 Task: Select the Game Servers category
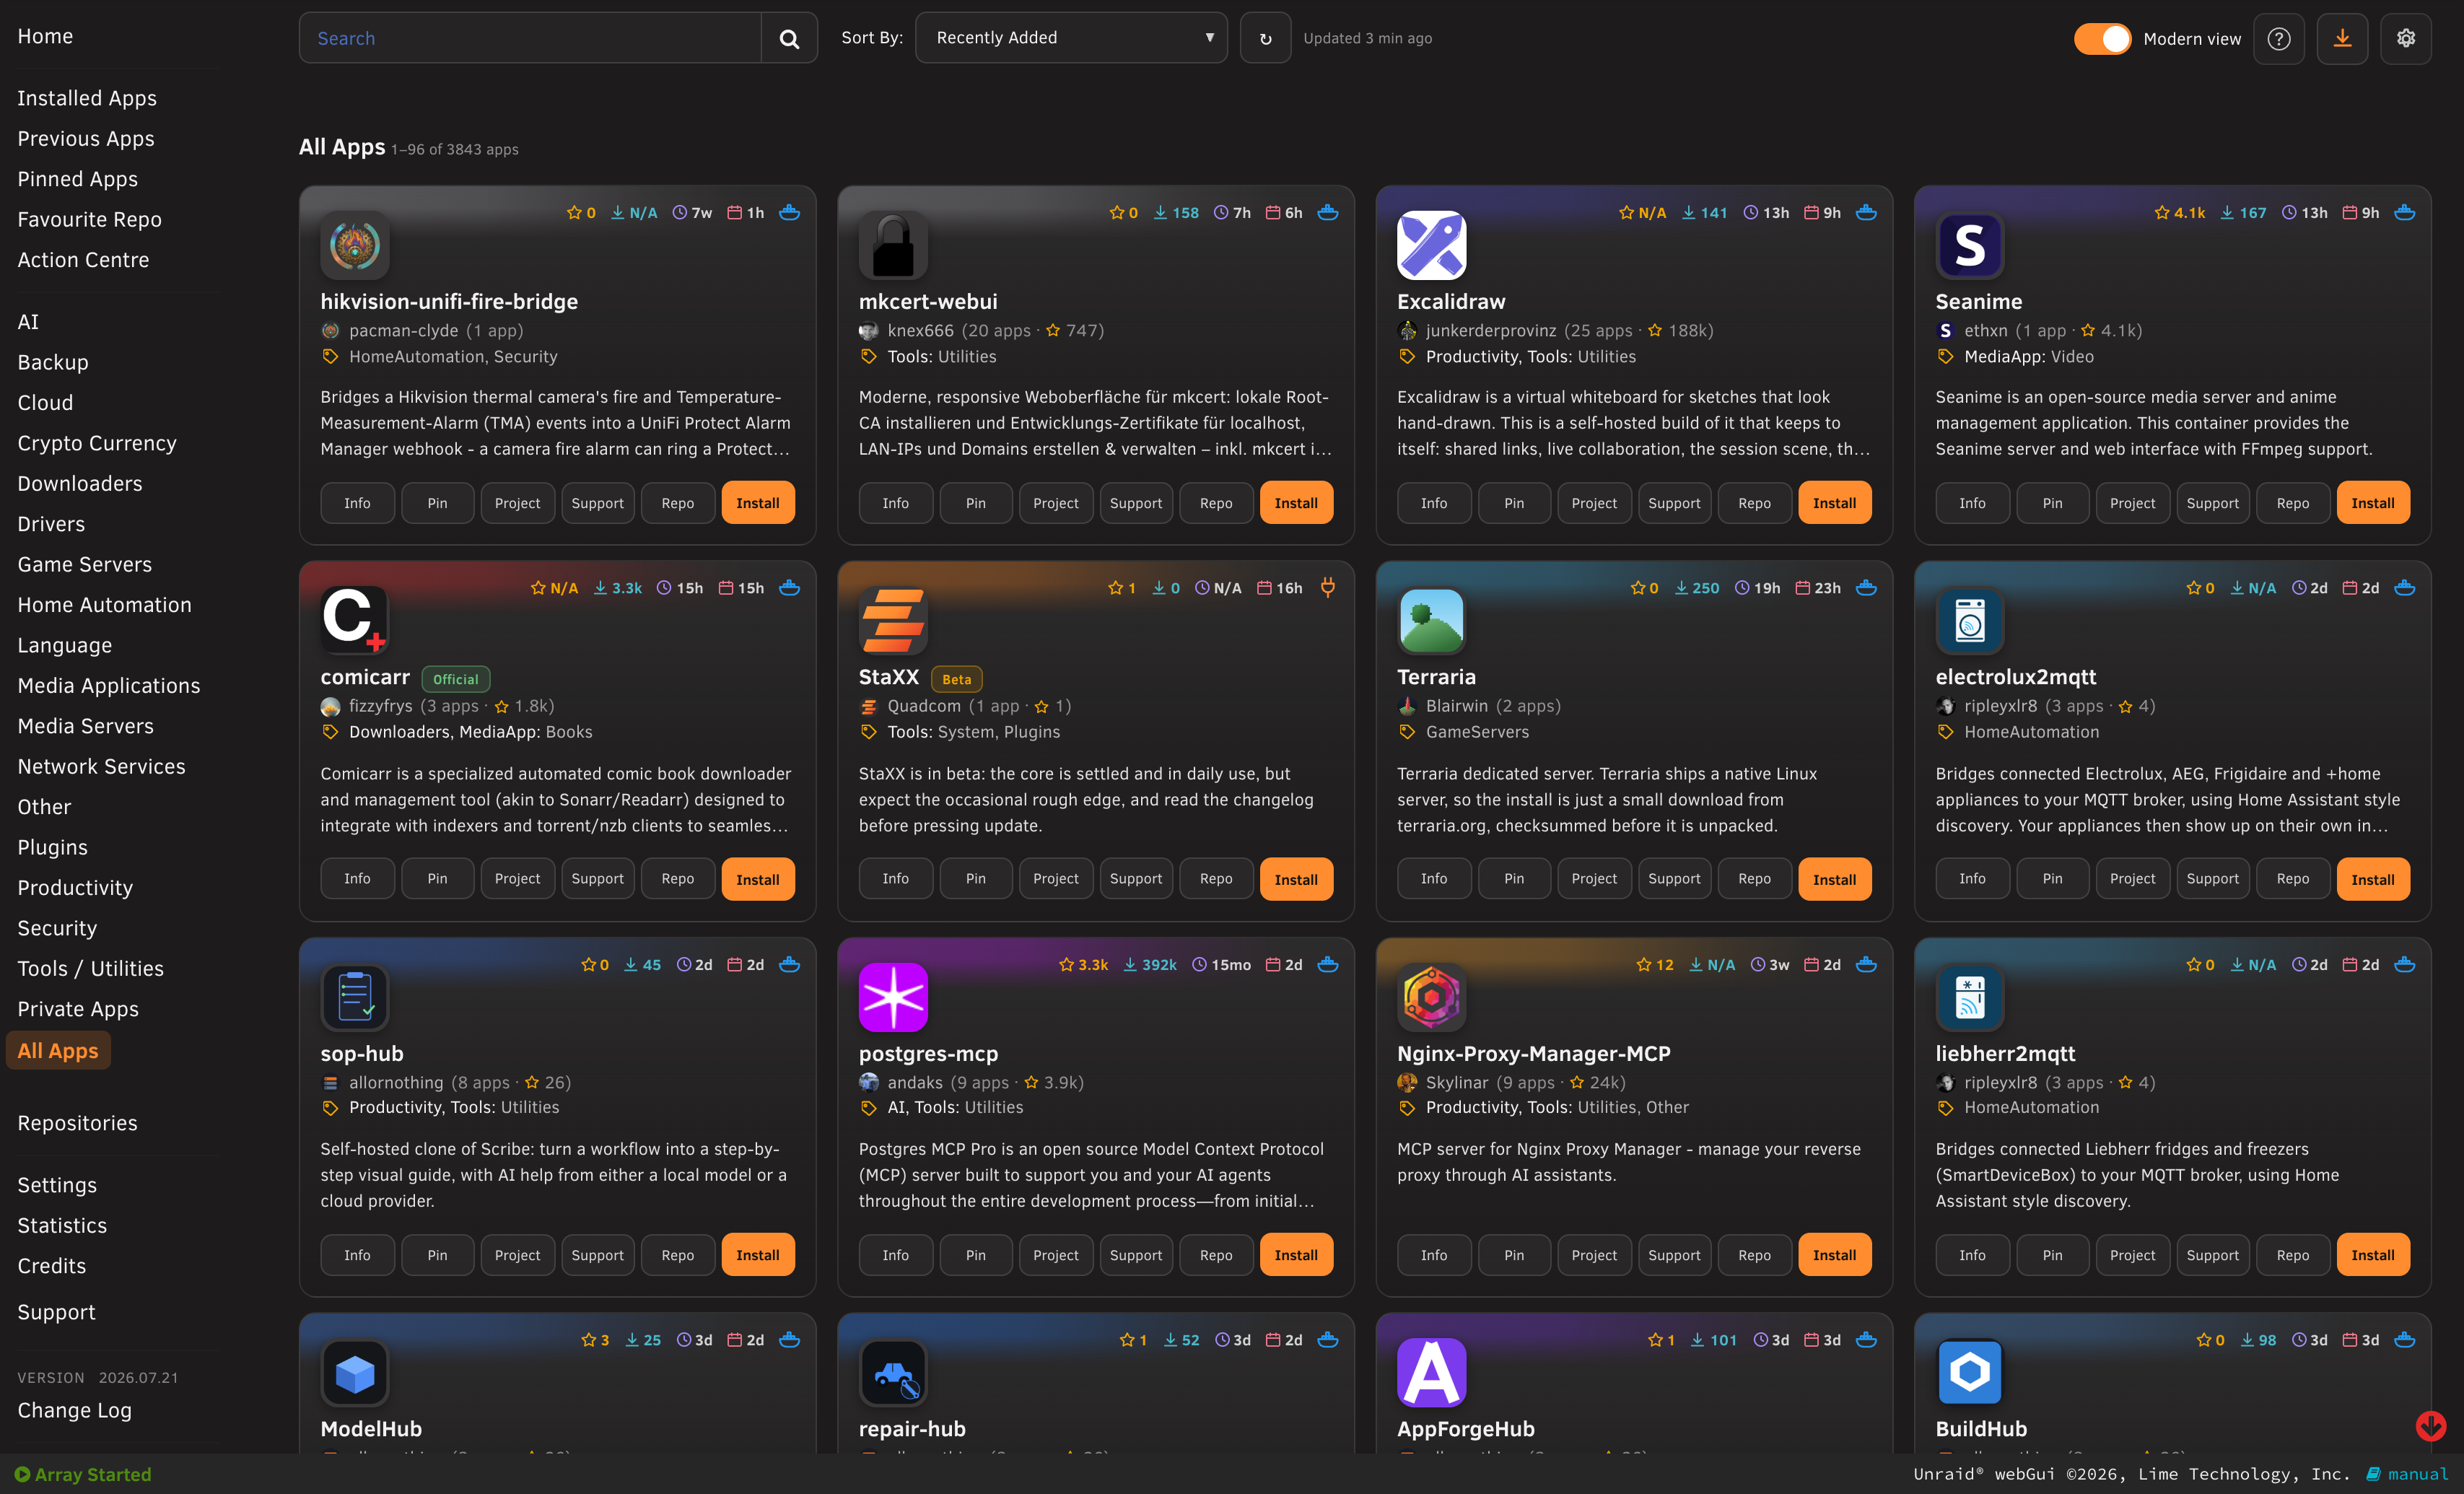(x=85, y=564)
